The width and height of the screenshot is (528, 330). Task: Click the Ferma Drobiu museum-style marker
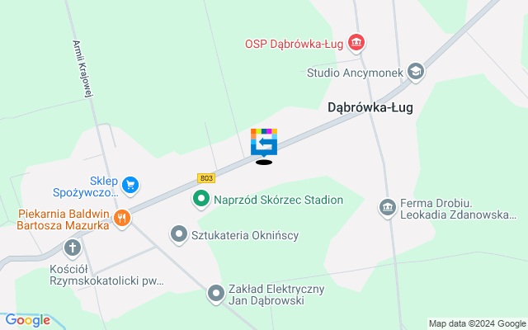pos(388,208)
